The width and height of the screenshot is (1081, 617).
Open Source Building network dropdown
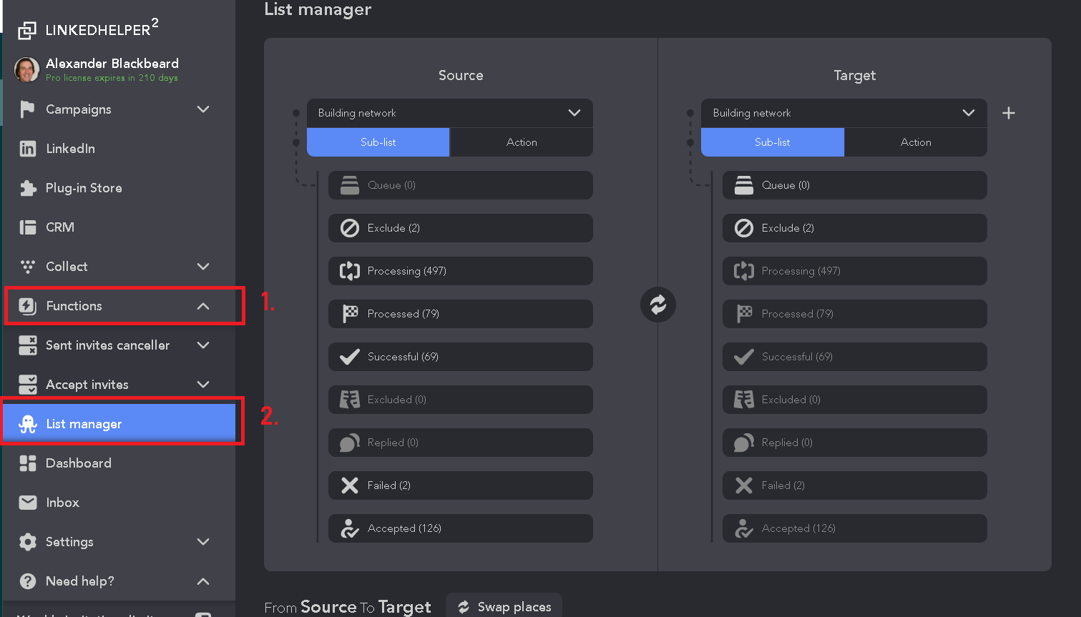click(x=450, y=113)
